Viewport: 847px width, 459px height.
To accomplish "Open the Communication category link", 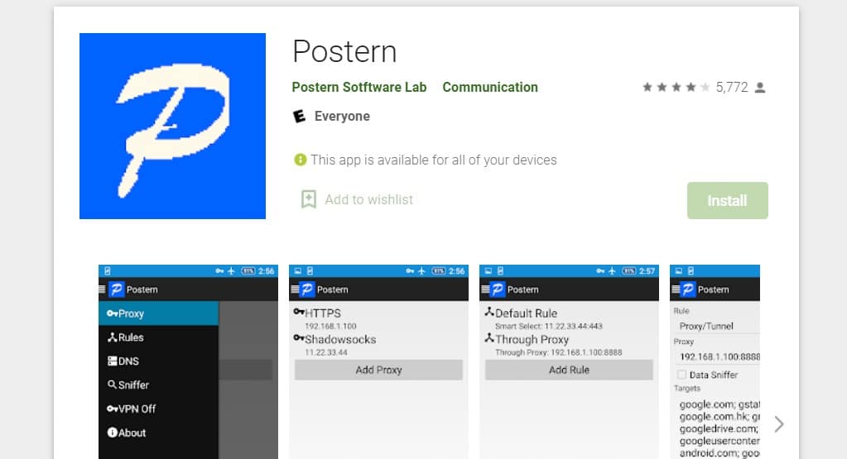I will click(490, 88).
